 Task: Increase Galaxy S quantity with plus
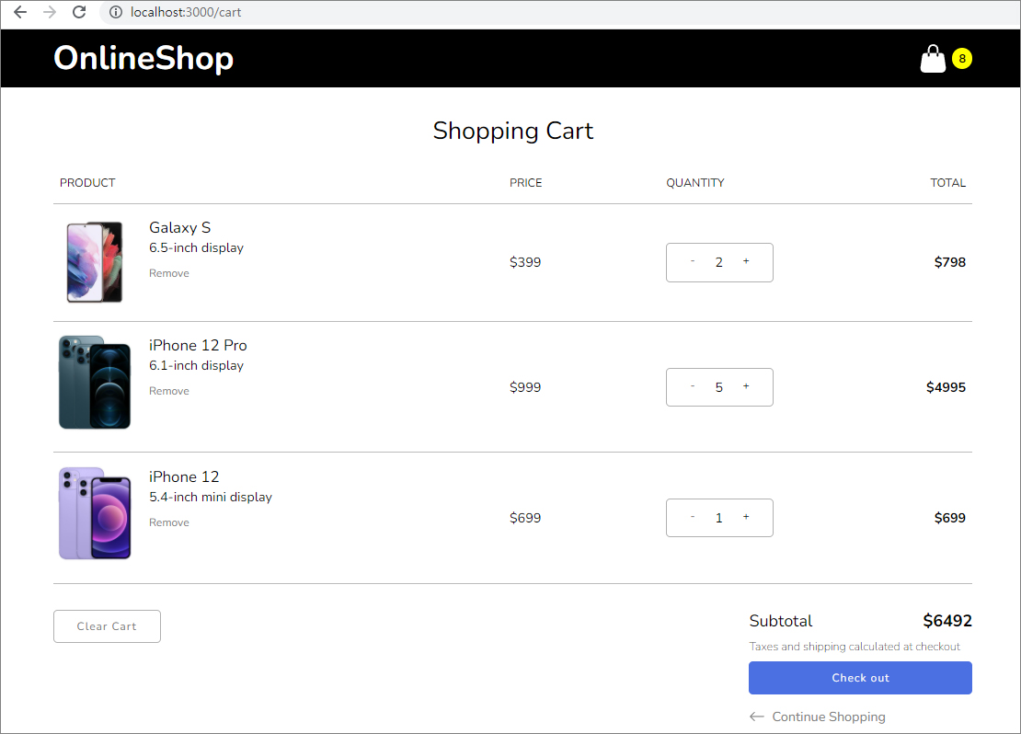point(746,261)
